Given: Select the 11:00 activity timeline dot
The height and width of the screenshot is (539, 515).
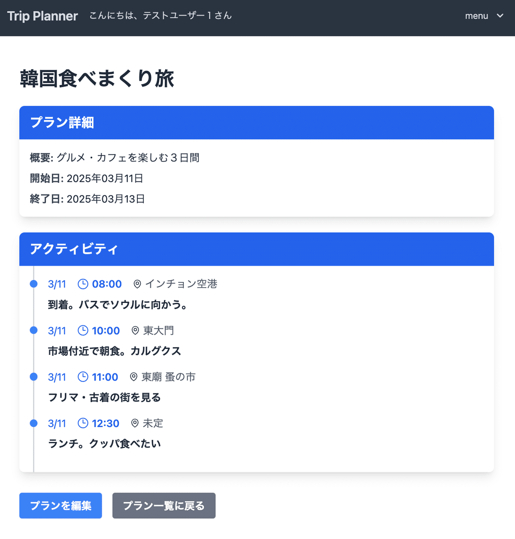Looking at the screenshot, I should click(33, 376).
